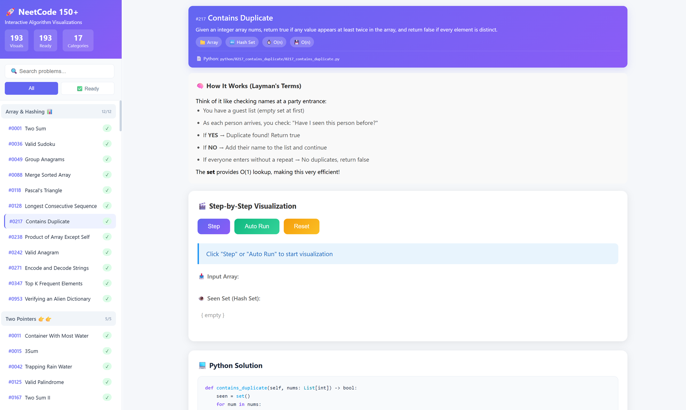
Task: Click the brain icon beside How It Works
Action: (x=200, y=86)
